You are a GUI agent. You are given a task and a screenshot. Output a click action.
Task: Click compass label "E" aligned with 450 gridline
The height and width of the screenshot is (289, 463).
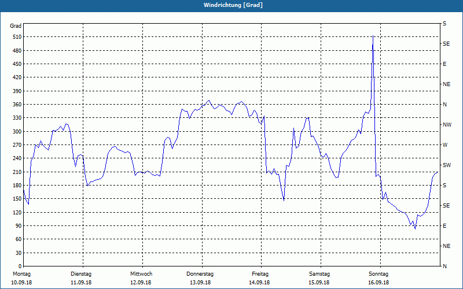point(444,64)
